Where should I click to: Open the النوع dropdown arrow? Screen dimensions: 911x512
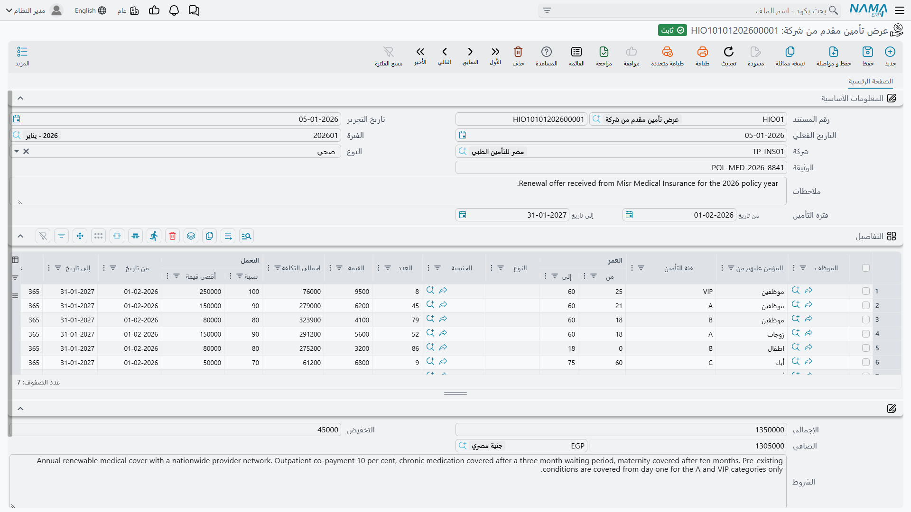17,152
